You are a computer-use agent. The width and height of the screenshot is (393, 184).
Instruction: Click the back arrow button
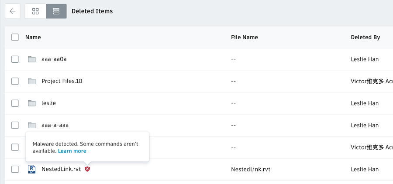(x=12, y=11)
